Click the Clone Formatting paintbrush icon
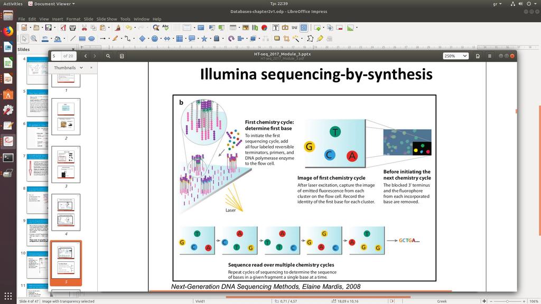The width and height of the screenshot is (541, 304). [x=118, y=27]
